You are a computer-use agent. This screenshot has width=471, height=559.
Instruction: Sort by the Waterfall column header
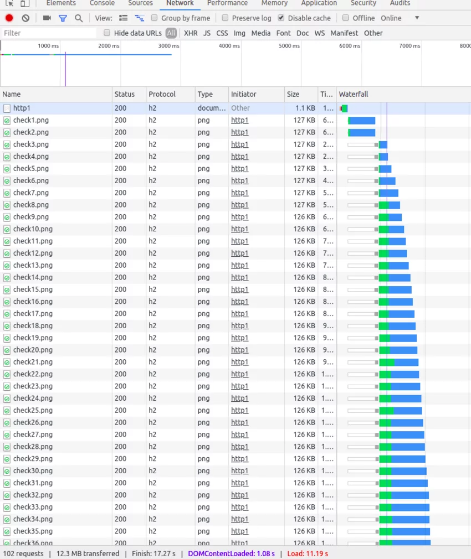tap(403, 94)
